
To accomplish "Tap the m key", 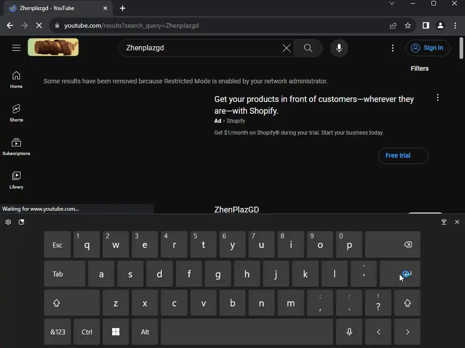I will 291,303.
